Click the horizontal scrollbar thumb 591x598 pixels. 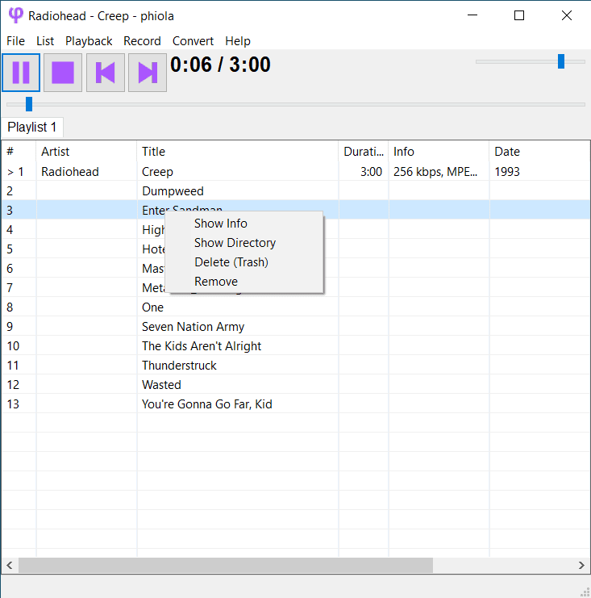(226, 565)
